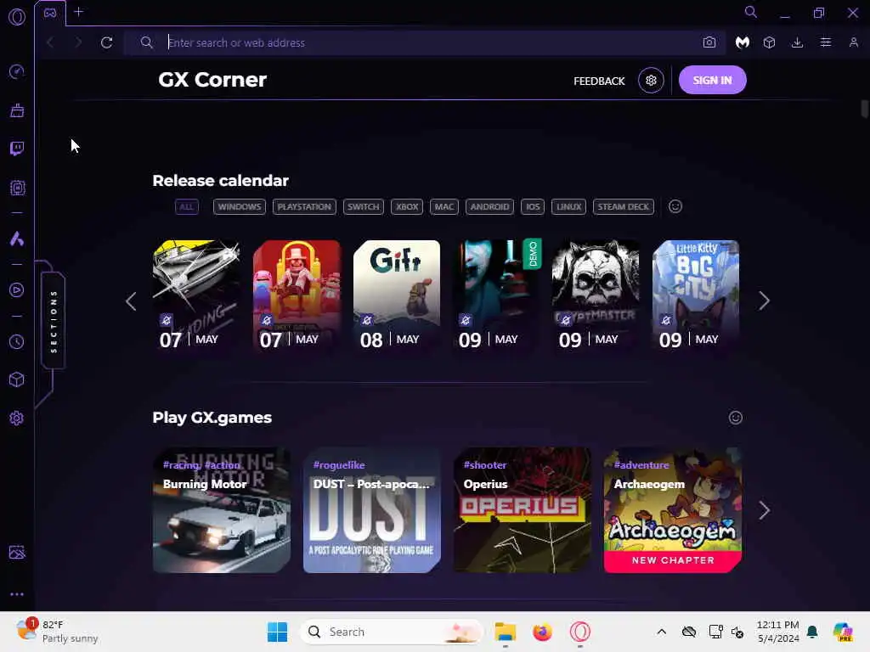870x652 pixels.
Task: Show next GX.games items
Action: [764, 510]
